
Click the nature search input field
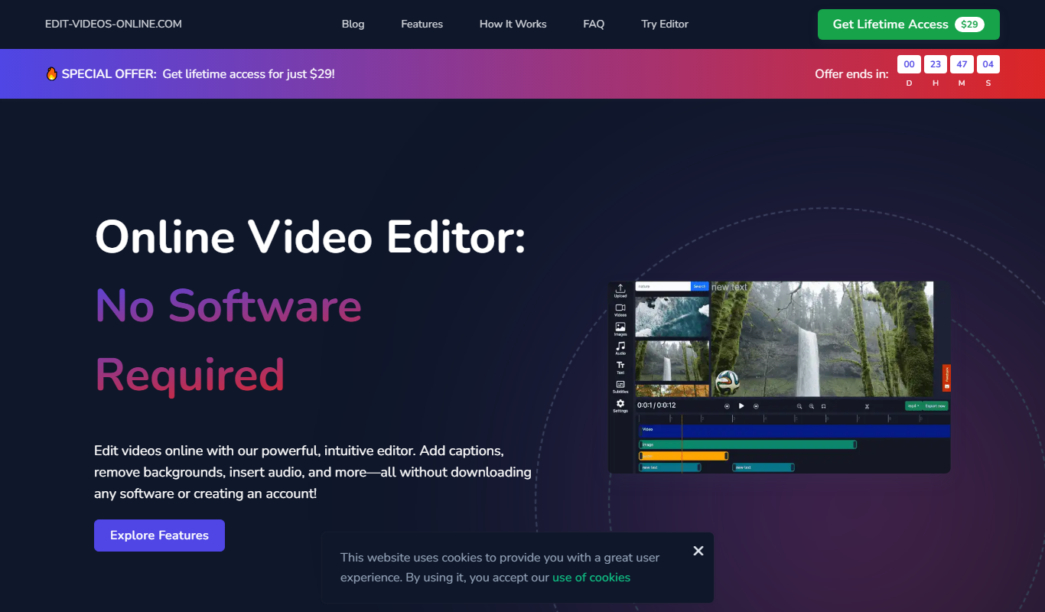coord(663,286)
